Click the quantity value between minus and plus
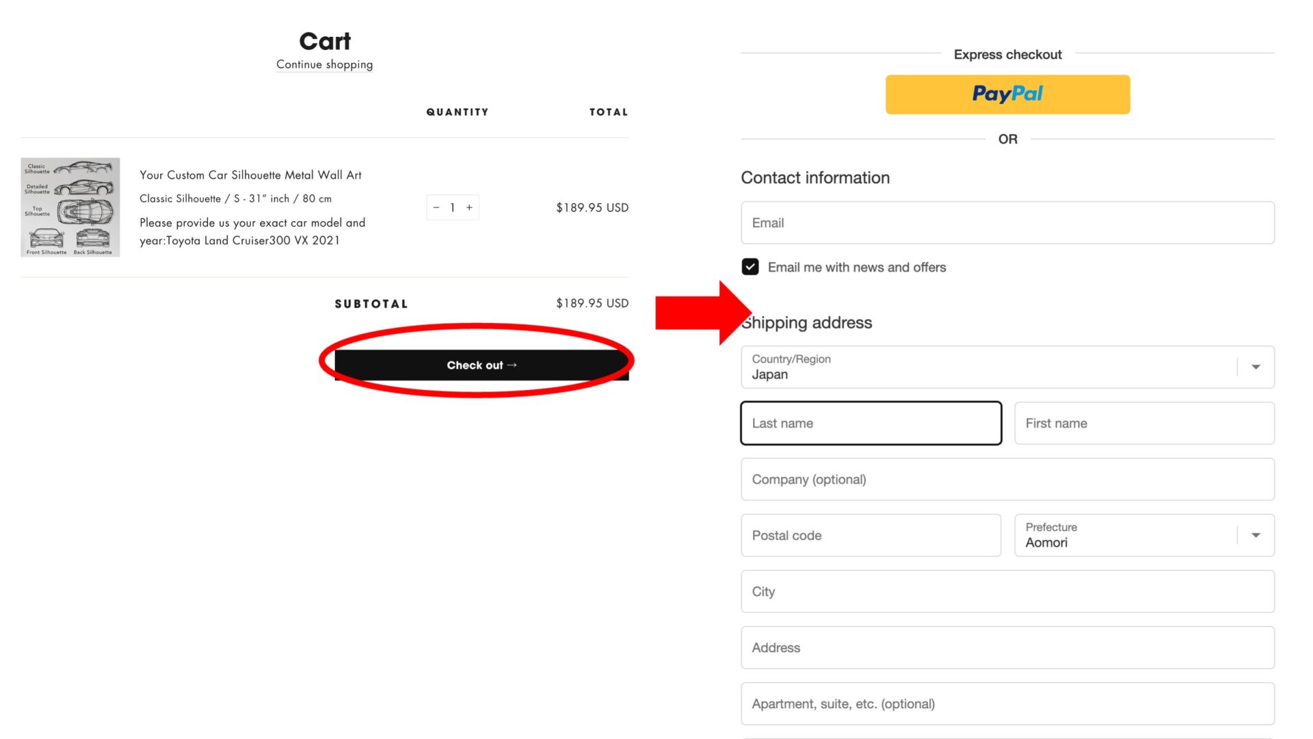This screenshot has height=739, width=1313. coord(453,207)
